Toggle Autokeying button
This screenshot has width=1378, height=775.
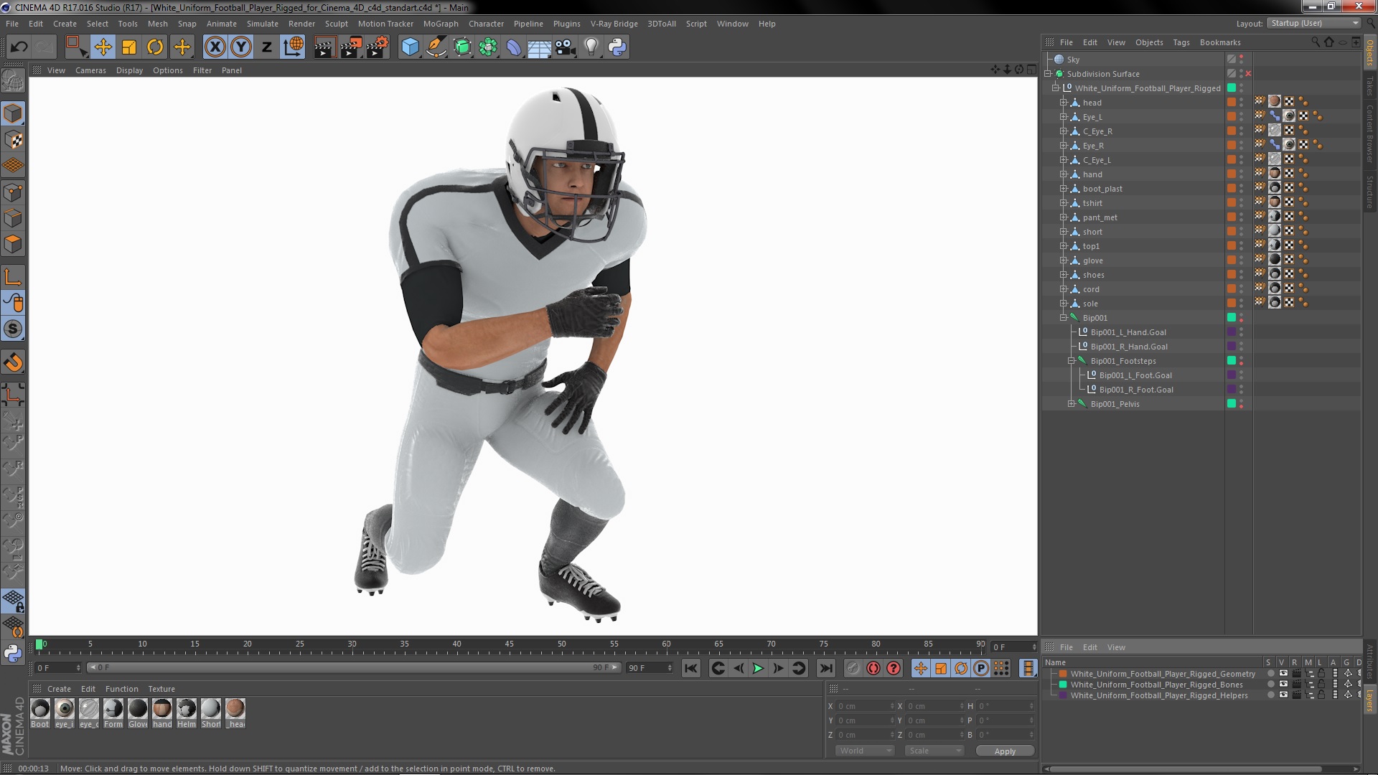coord(873,669)
